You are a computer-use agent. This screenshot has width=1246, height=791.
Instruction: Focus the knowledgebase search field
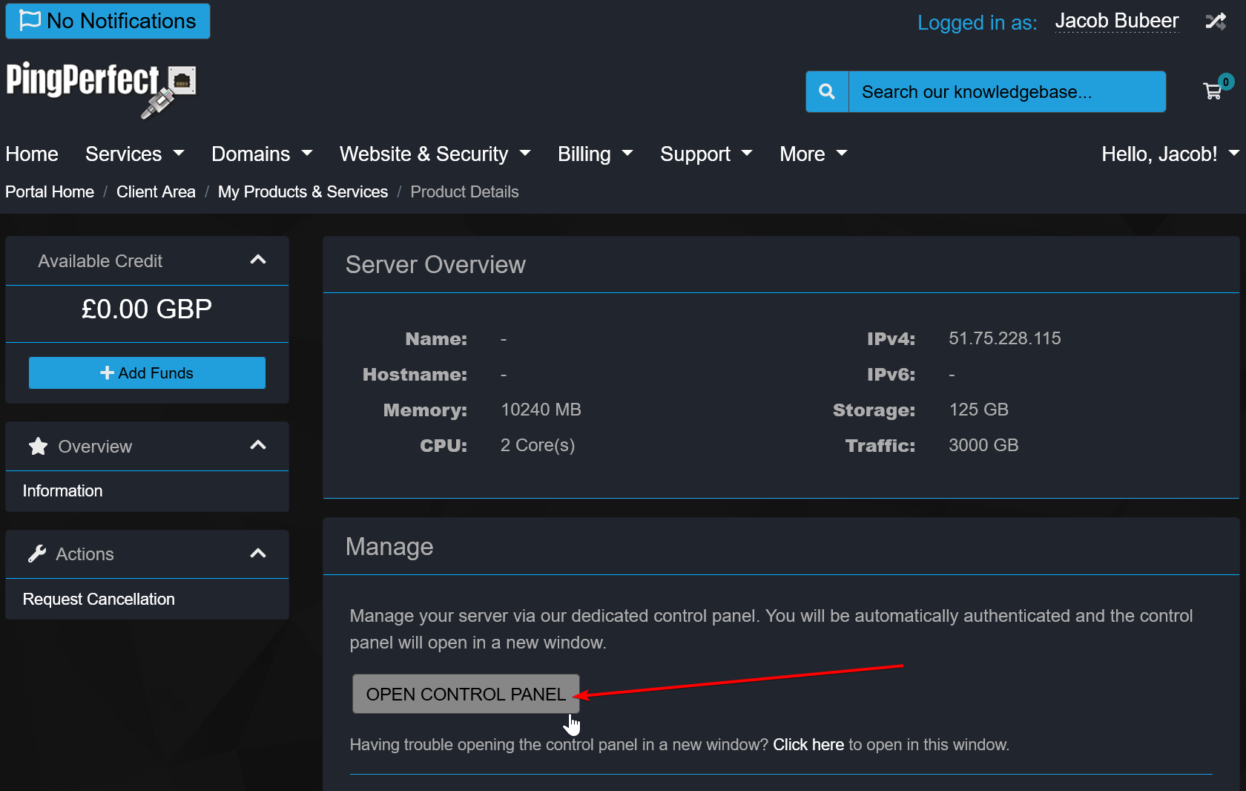pyautogui.click(x=1006, y=92)
